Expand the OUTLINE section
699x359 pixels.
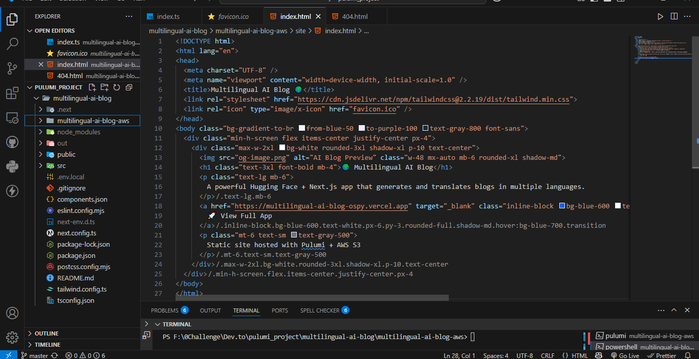(82, 333)
